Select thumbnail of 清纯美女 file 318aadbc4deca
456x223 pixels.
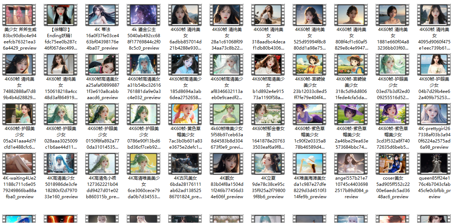[269, 15]
